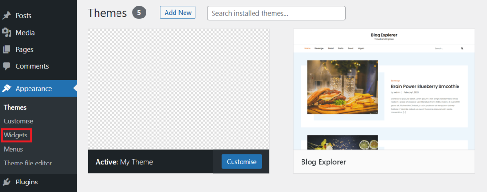Open Customise under Appearance
The width and height of the screenshot is (487, 192).
[19, 121]
